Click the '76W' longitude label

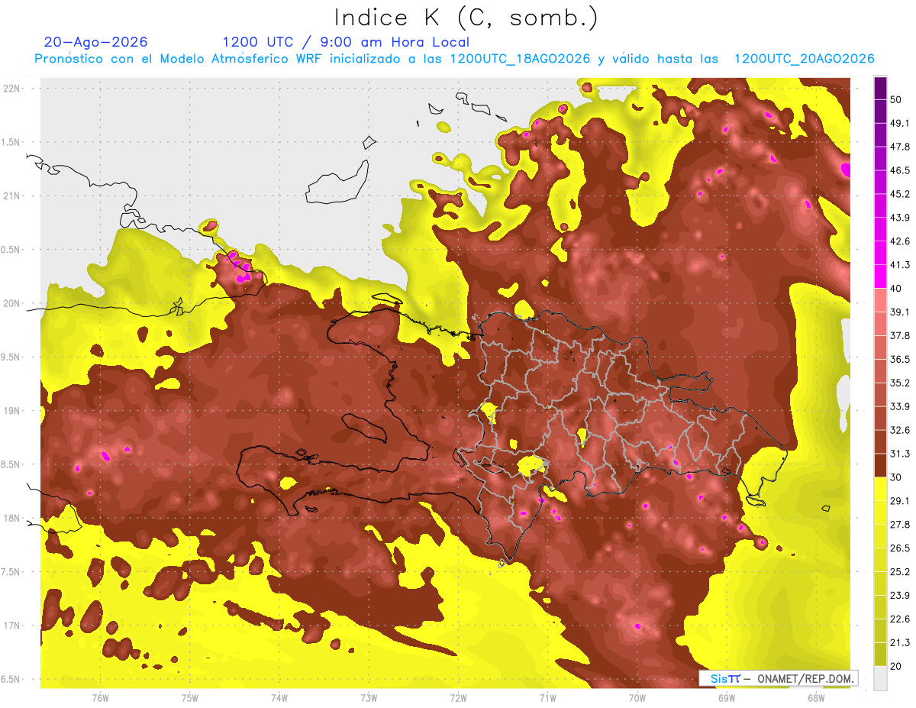point(100,697)
